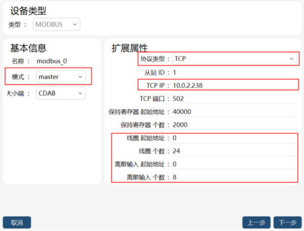
Task: Click the chevron arrow in the 大小端 combo box
Action: (80, 93)
